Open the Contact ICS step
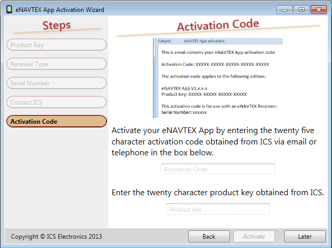The image size is (332, 248). [x=57, y=102]
